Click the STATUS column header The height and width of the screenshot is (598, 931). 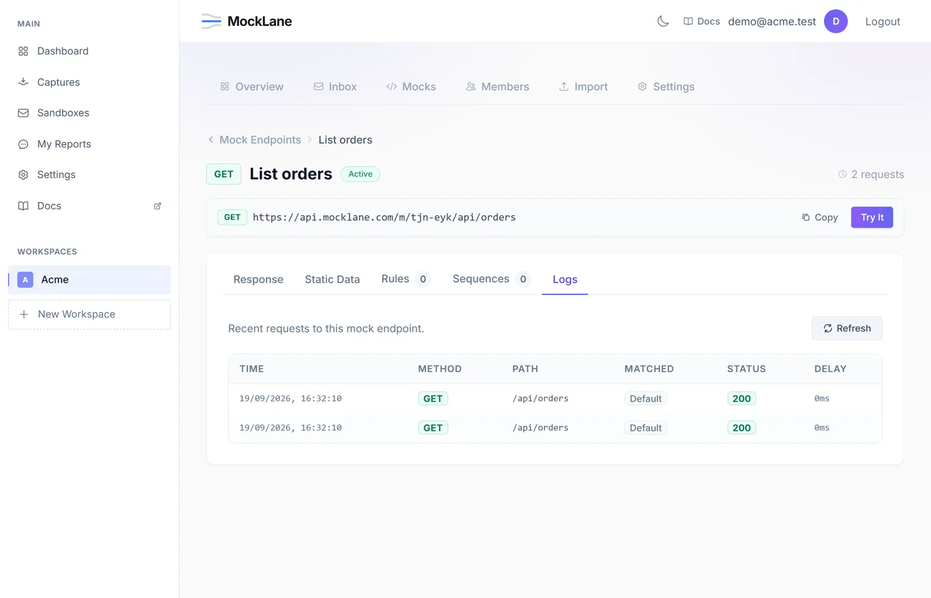746,369
